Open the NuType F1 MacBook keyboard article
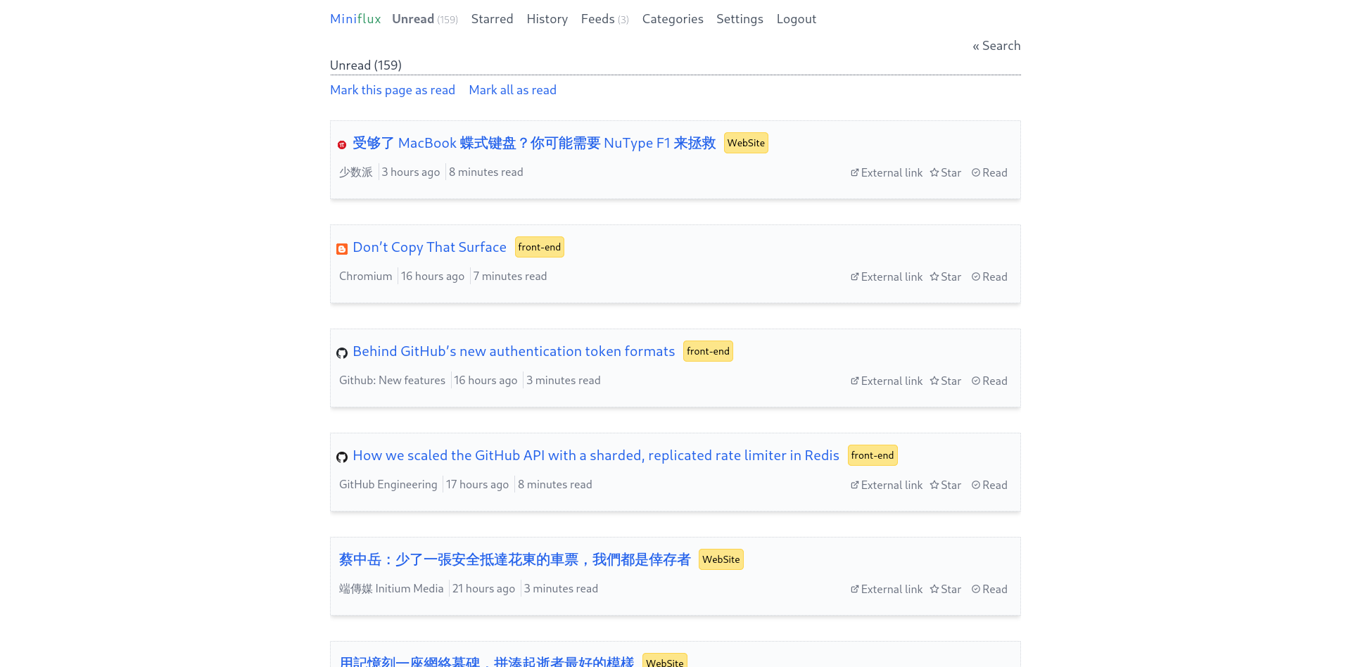This screenshot has width=1351, height=667. [534, 143]
